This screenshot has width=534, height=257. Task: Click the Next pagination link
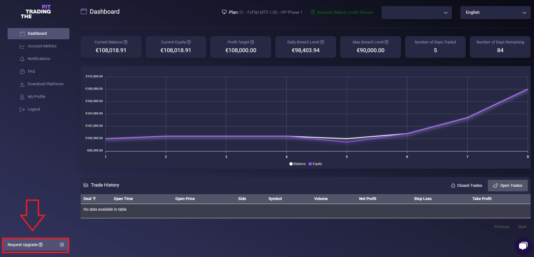coord(522,226)
